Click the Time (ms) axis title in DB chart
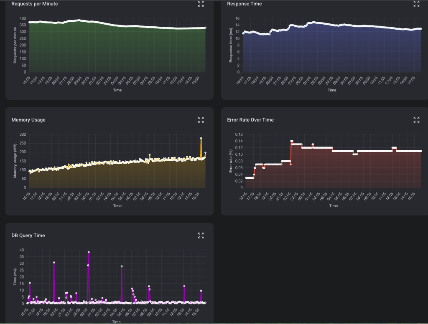The height and width of the screenshot is (324, 428). tap(15, 276)
